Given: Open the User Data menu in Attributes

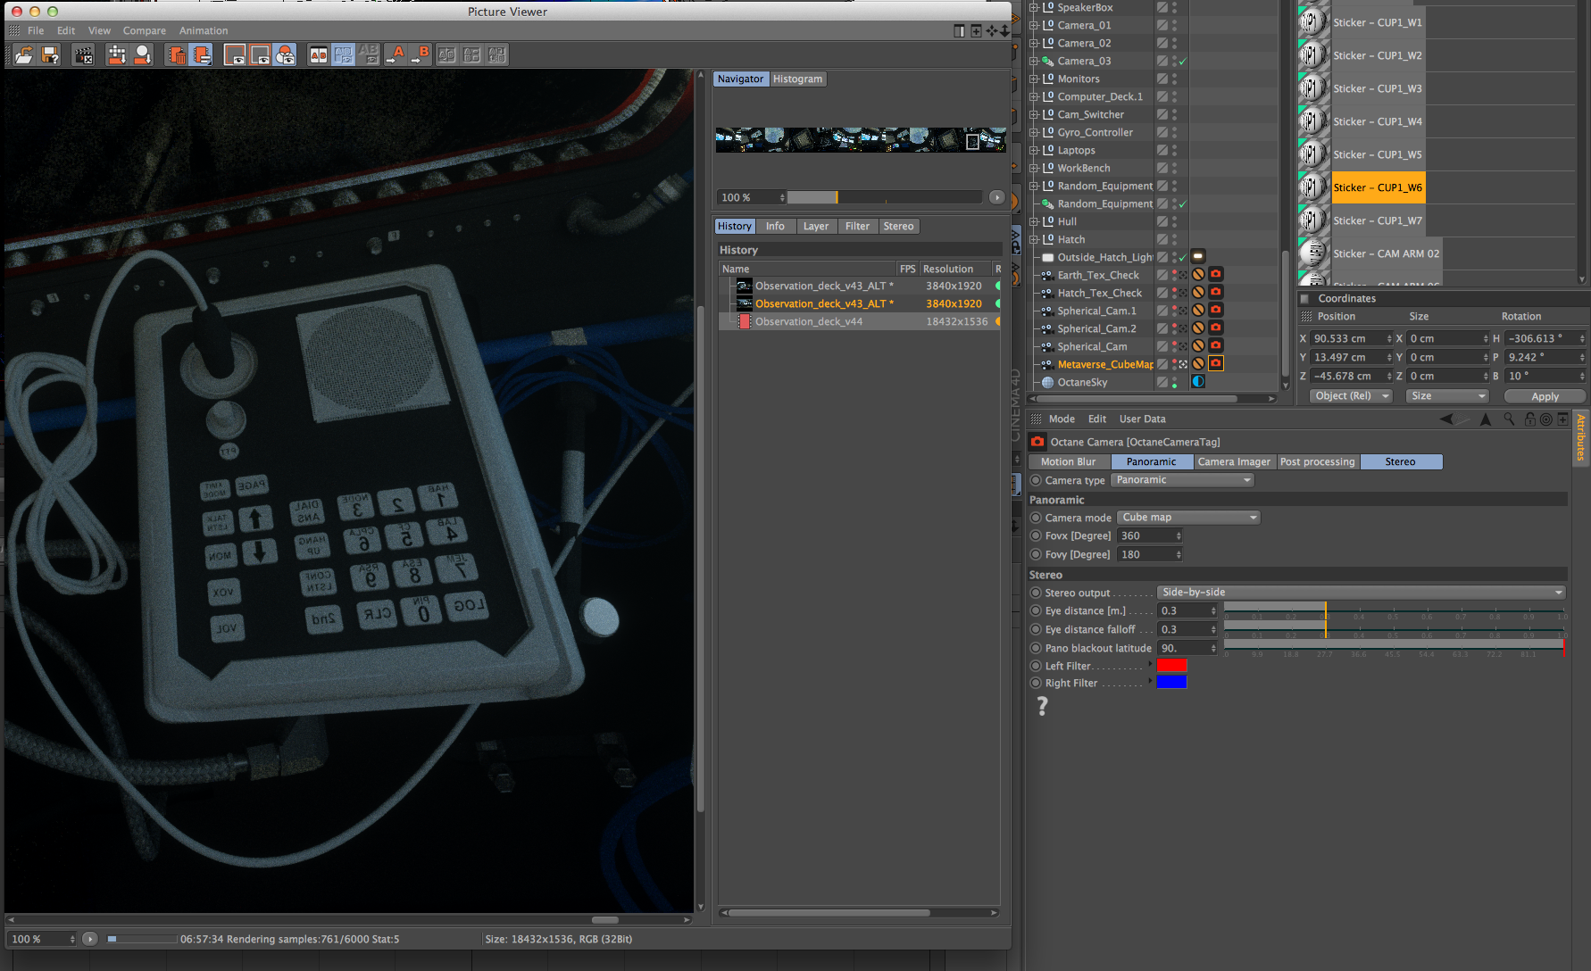Looking at the screenshot, I should click(x=1142, y=419).
